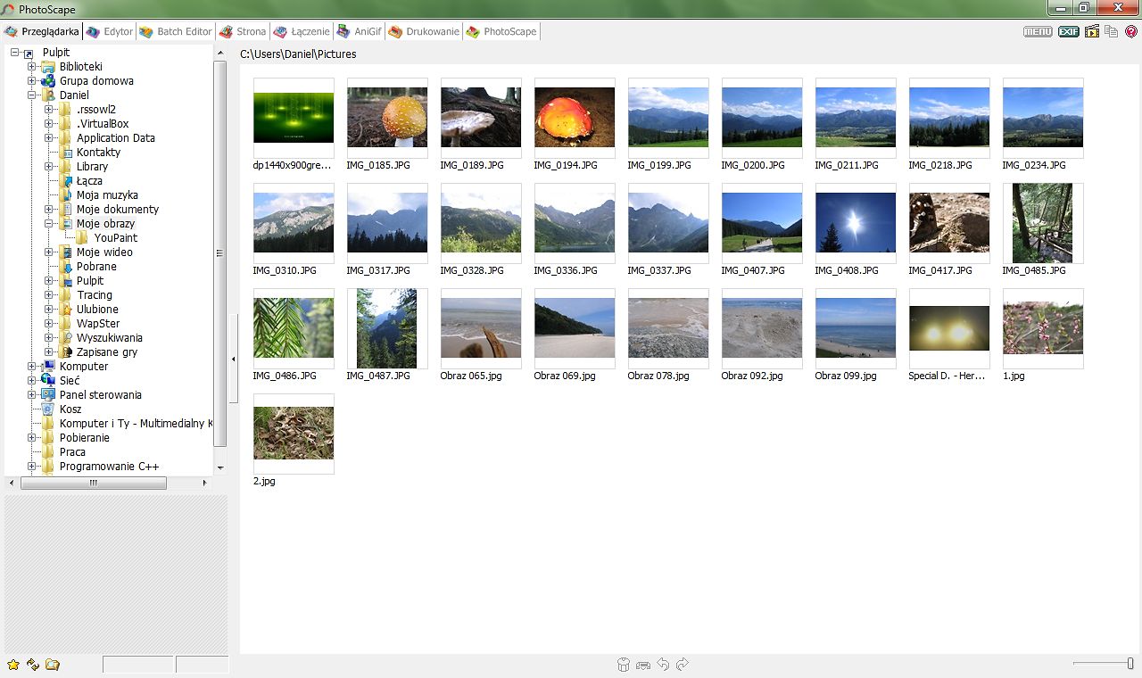Viewport: 1142px width, 678px height.
Task: Select the Special D. - Her... thumbnail
Action: tap(949, 328)
